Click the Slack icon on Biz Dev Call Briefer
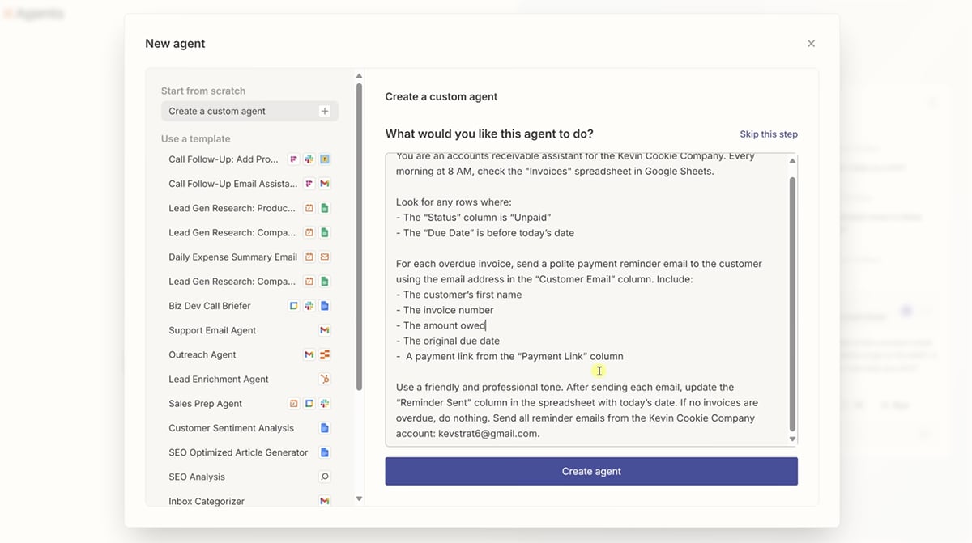Screen dimensions: 972x543 coord(309,305)
